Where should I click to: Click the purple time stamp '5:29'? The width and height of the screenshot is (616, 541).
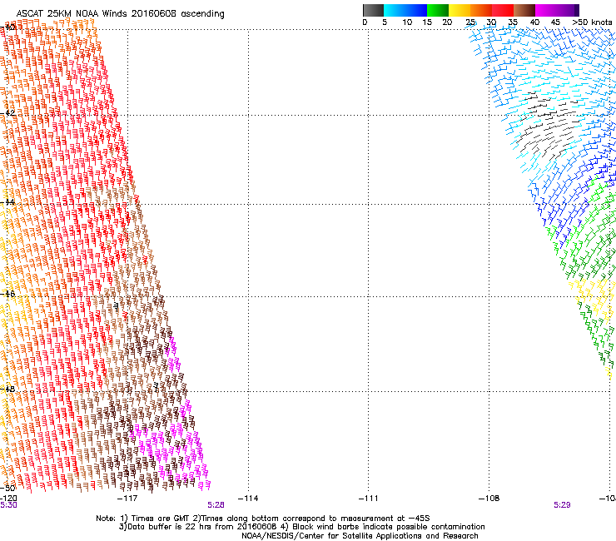pyautogui.click(x=562, y=505)
